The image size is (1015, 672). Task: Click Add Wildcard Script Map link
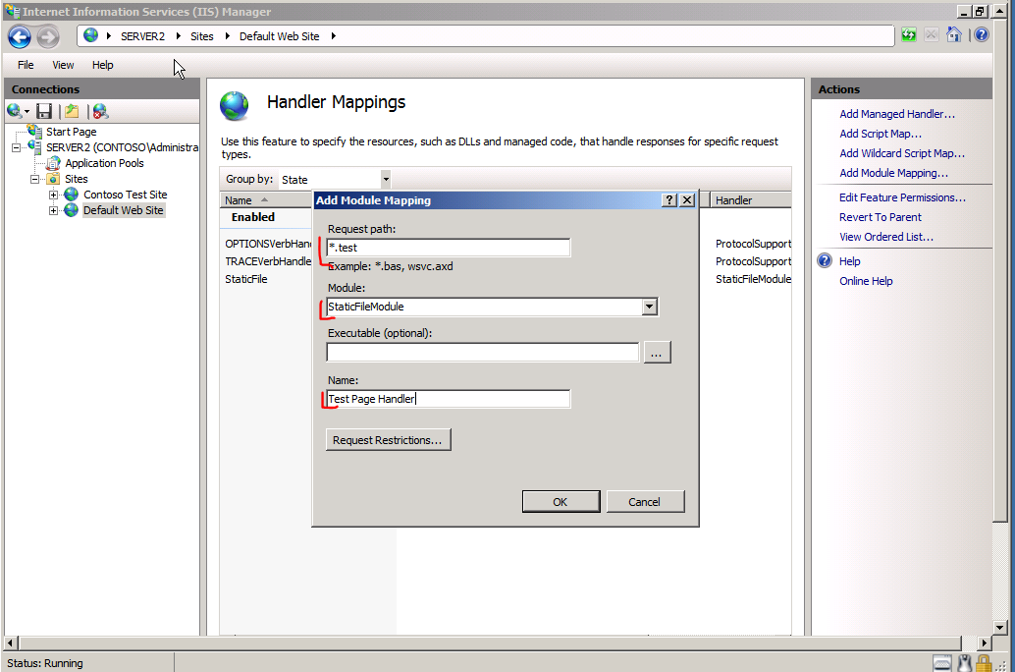point(902,153)
